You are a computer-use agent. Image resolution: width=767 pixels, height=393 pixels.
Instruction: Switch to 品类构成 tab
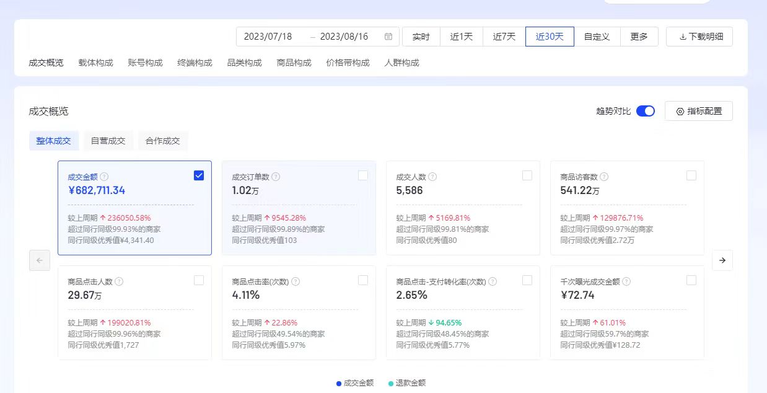(x=245, y=63)
